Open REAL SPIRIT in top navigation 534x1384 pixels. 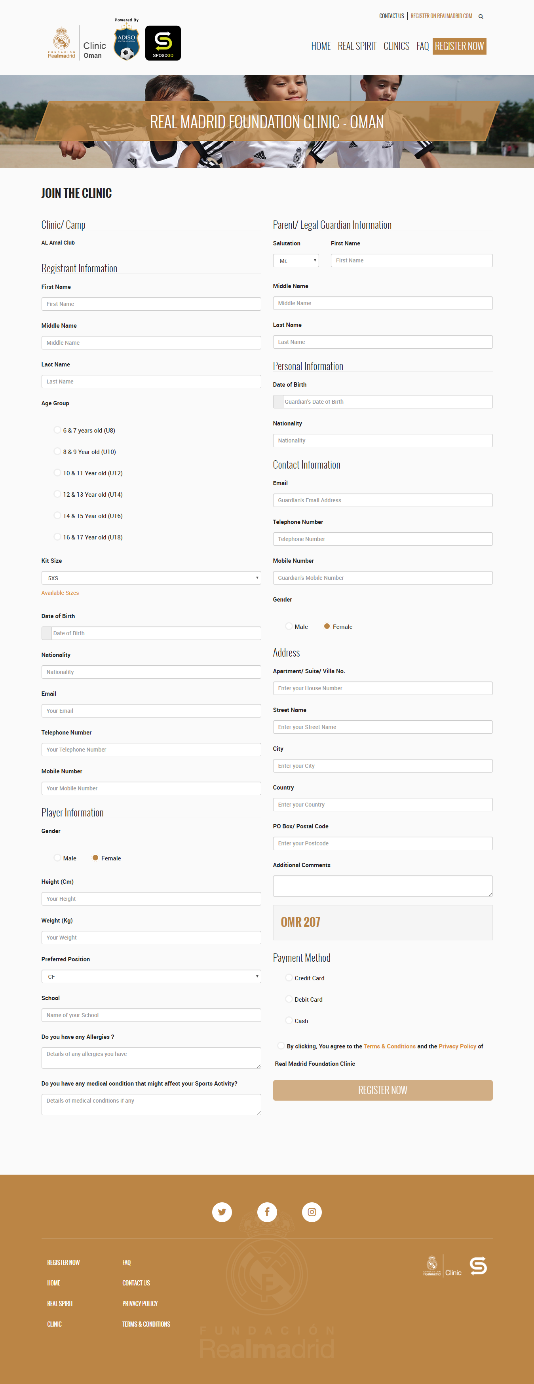click(x=357, y=46)
